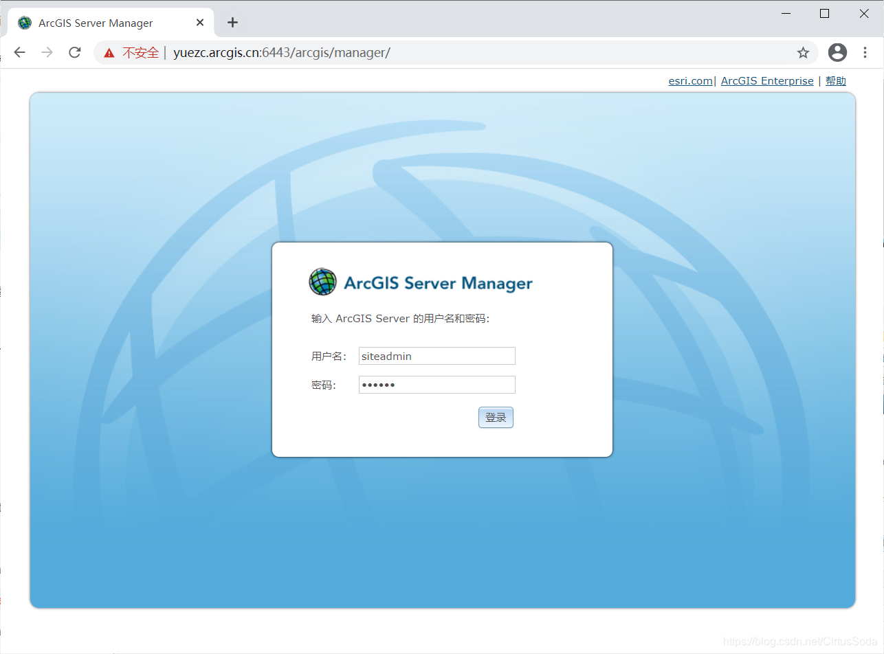Viewport: 884px width, 654px height.
Task: Click the ArcGIS globe logo in login box
Action: pyautogui.click(x=322, y=282)
